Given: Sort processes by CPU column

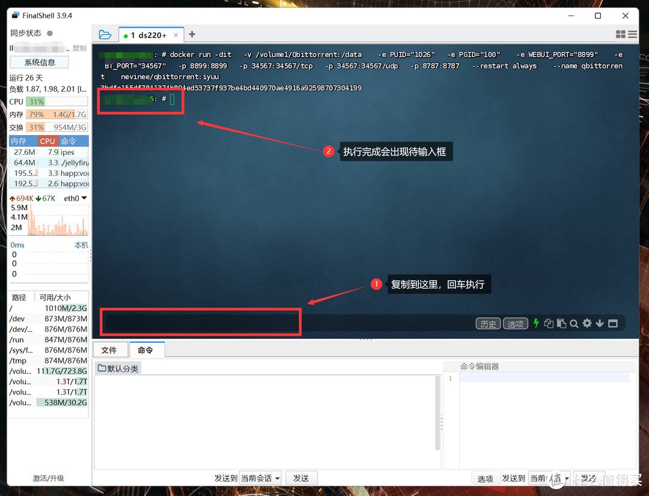Looking at the screenshot, I should [x=48, y=141].
